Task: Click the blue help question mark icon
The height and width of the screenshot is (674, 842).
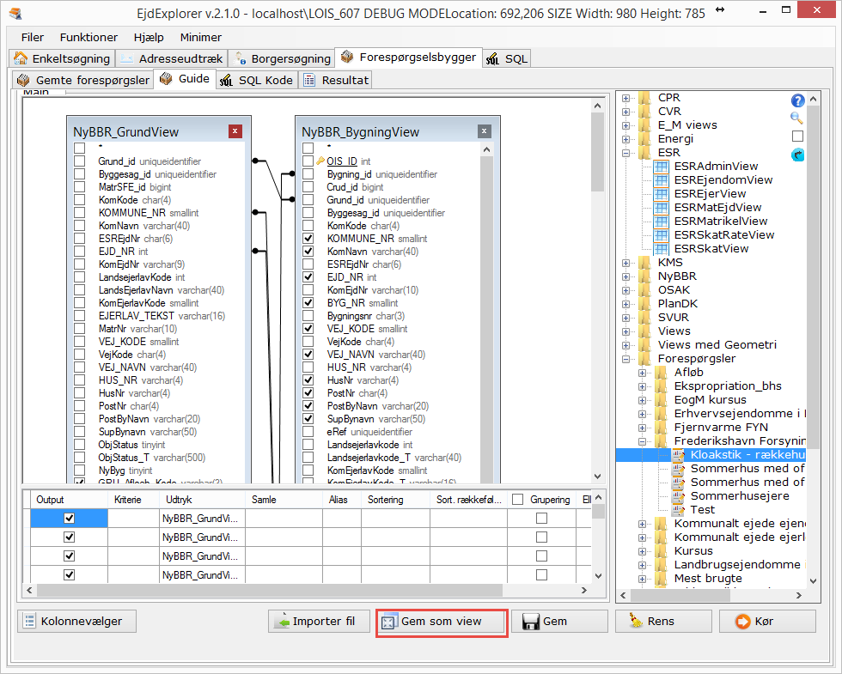Action: point(797,100)
